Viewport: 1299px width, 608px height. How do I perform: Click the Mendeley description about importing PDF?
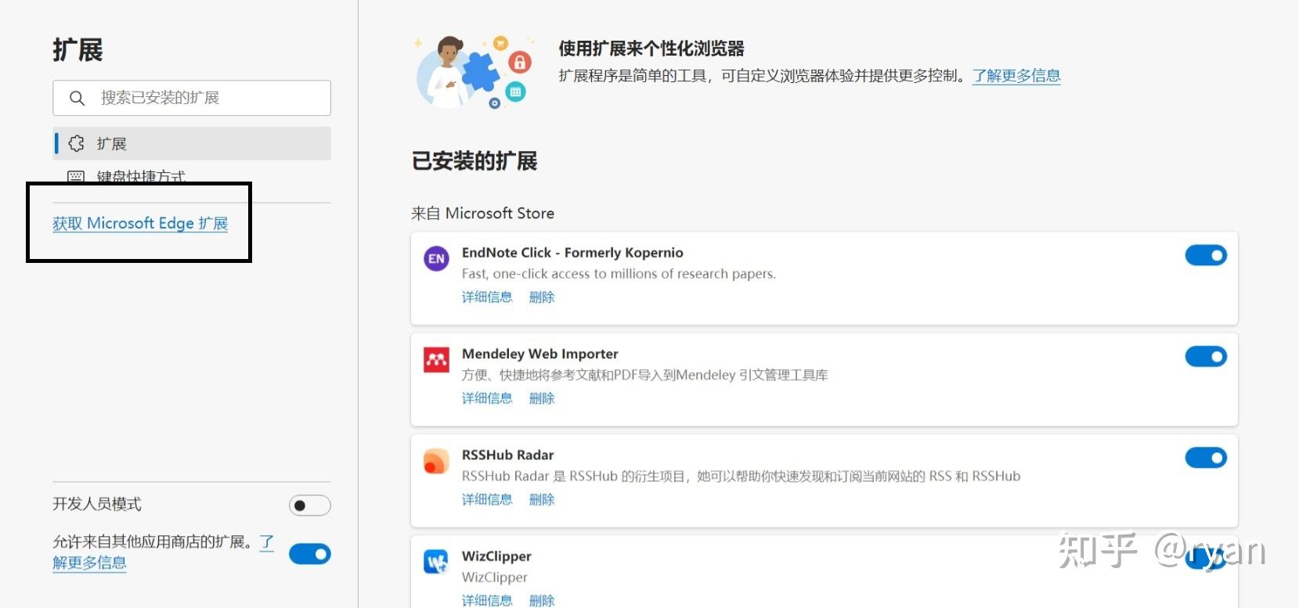click(x=645, y=375)
